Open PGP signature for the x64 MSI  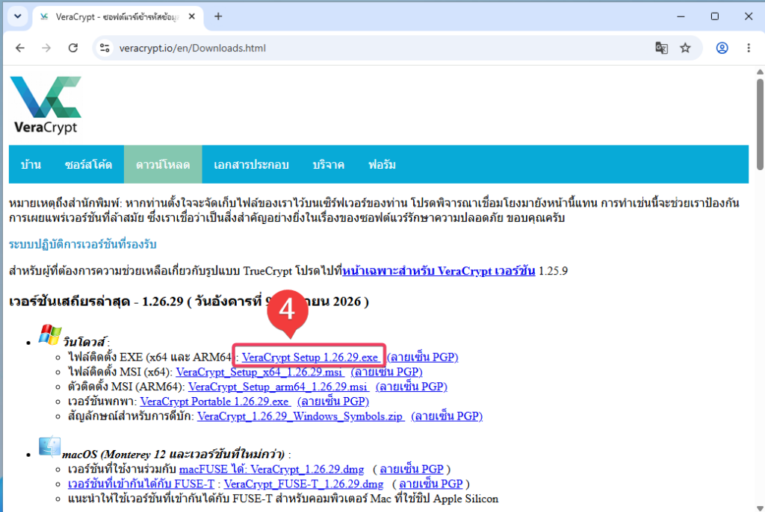(386, 372)
